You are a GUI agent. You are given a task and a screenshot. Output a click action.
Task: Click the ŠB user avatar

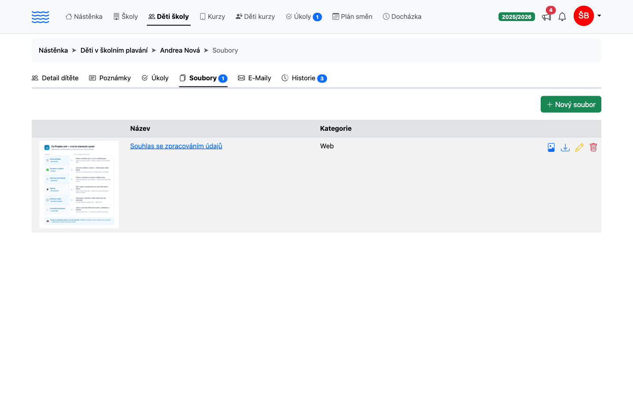[x=584, y=16]
